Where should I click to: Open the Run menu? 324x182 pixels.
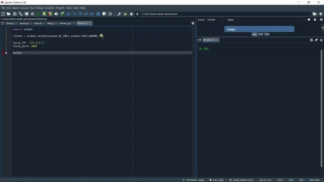click(x=32, y=8)
